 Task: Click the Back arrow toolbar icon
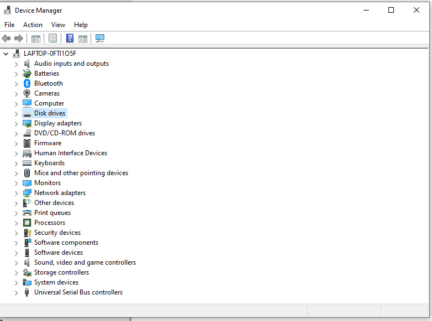point(6,38)
